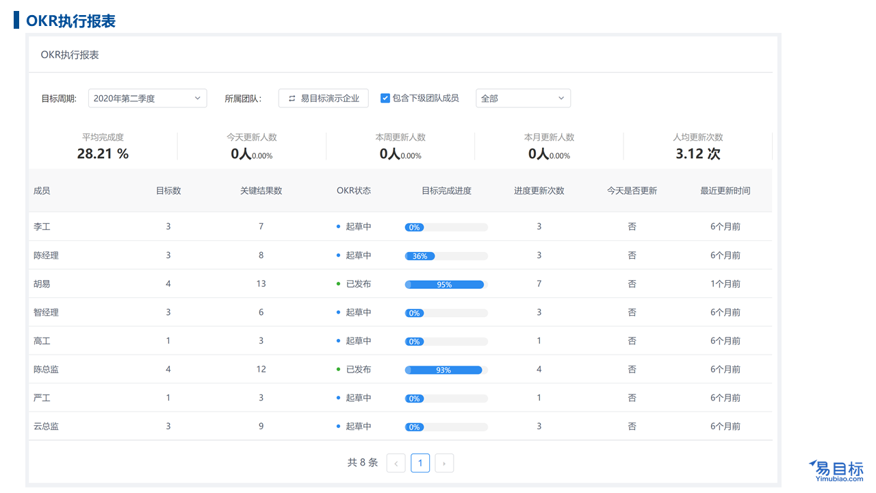Click the 3.12 次 average updates value

pos(698,153)
